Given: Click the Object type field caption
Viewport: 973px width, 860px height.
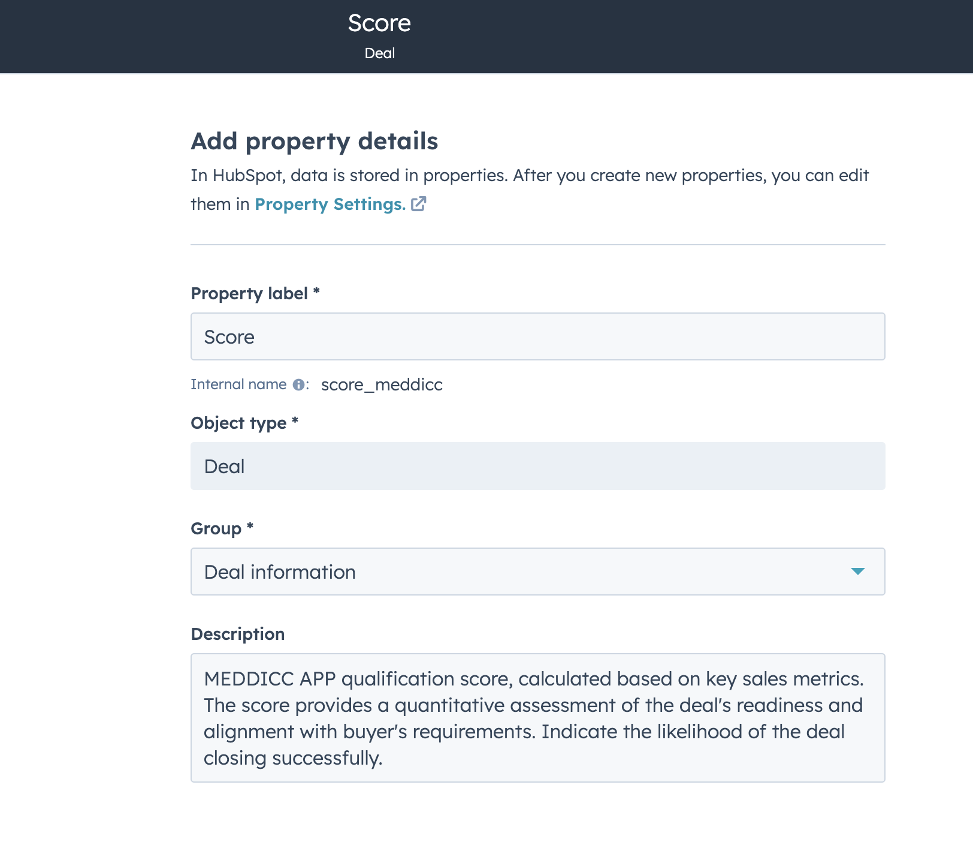Looking at the screenshot, I should tap(238, 423).
